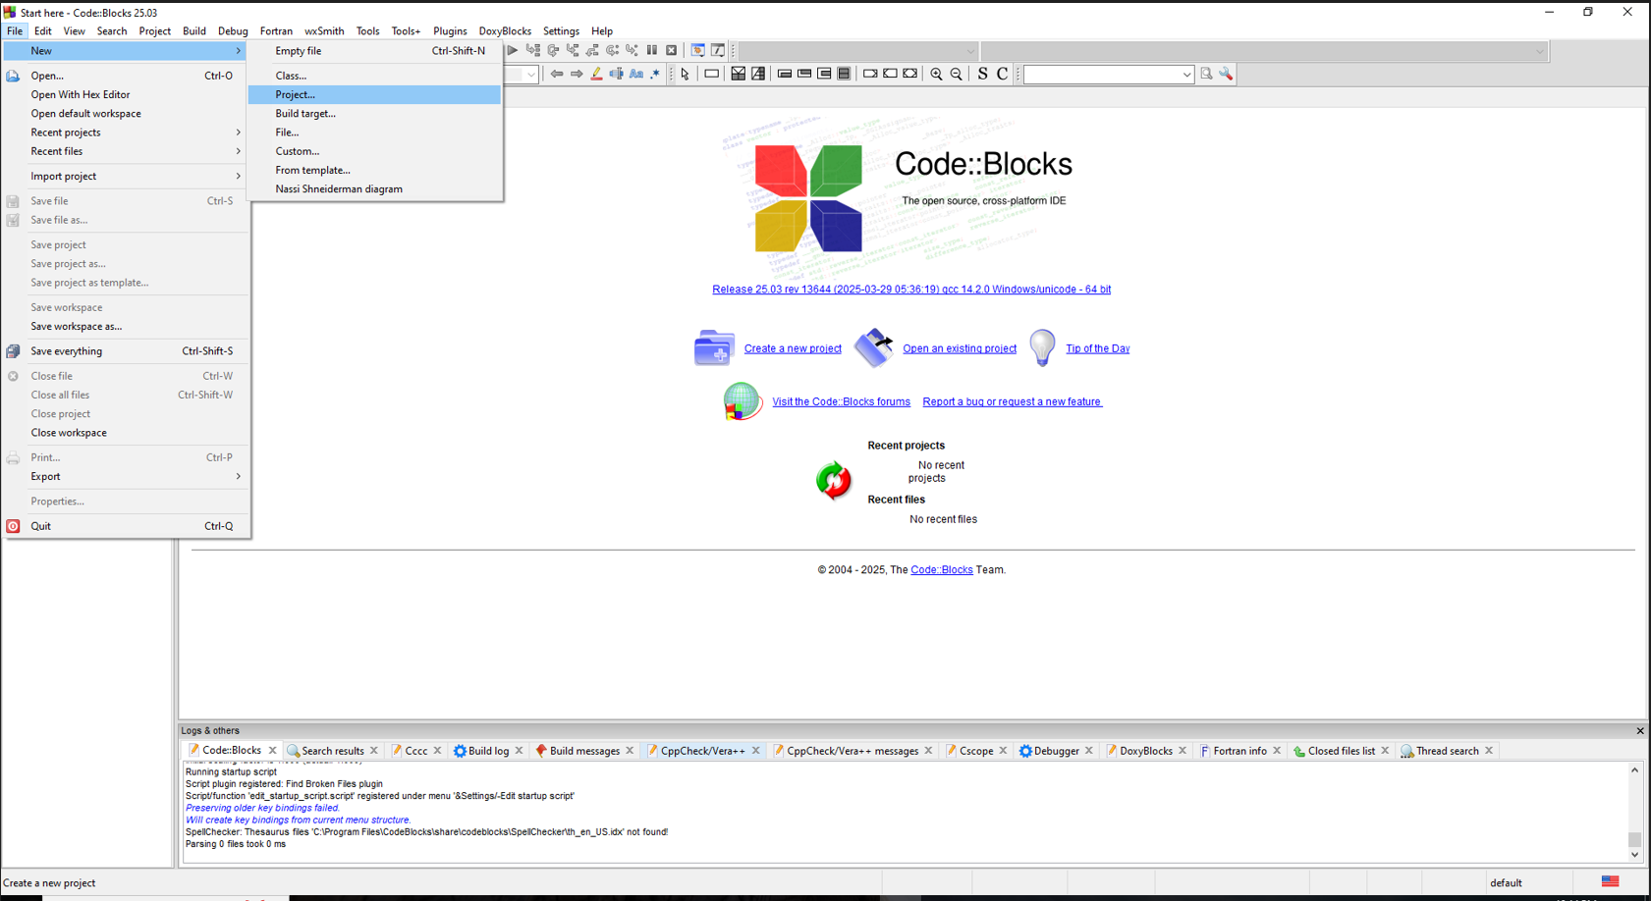Image resolution: width=1651 pixels, height=901 pixels.
Task: Click the Tip of the Day lightbulb
Action: point(1042,348)
